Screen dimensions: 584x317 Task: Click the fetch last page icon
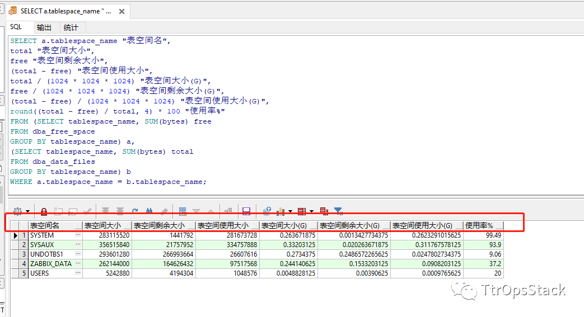tap(120, 211)
